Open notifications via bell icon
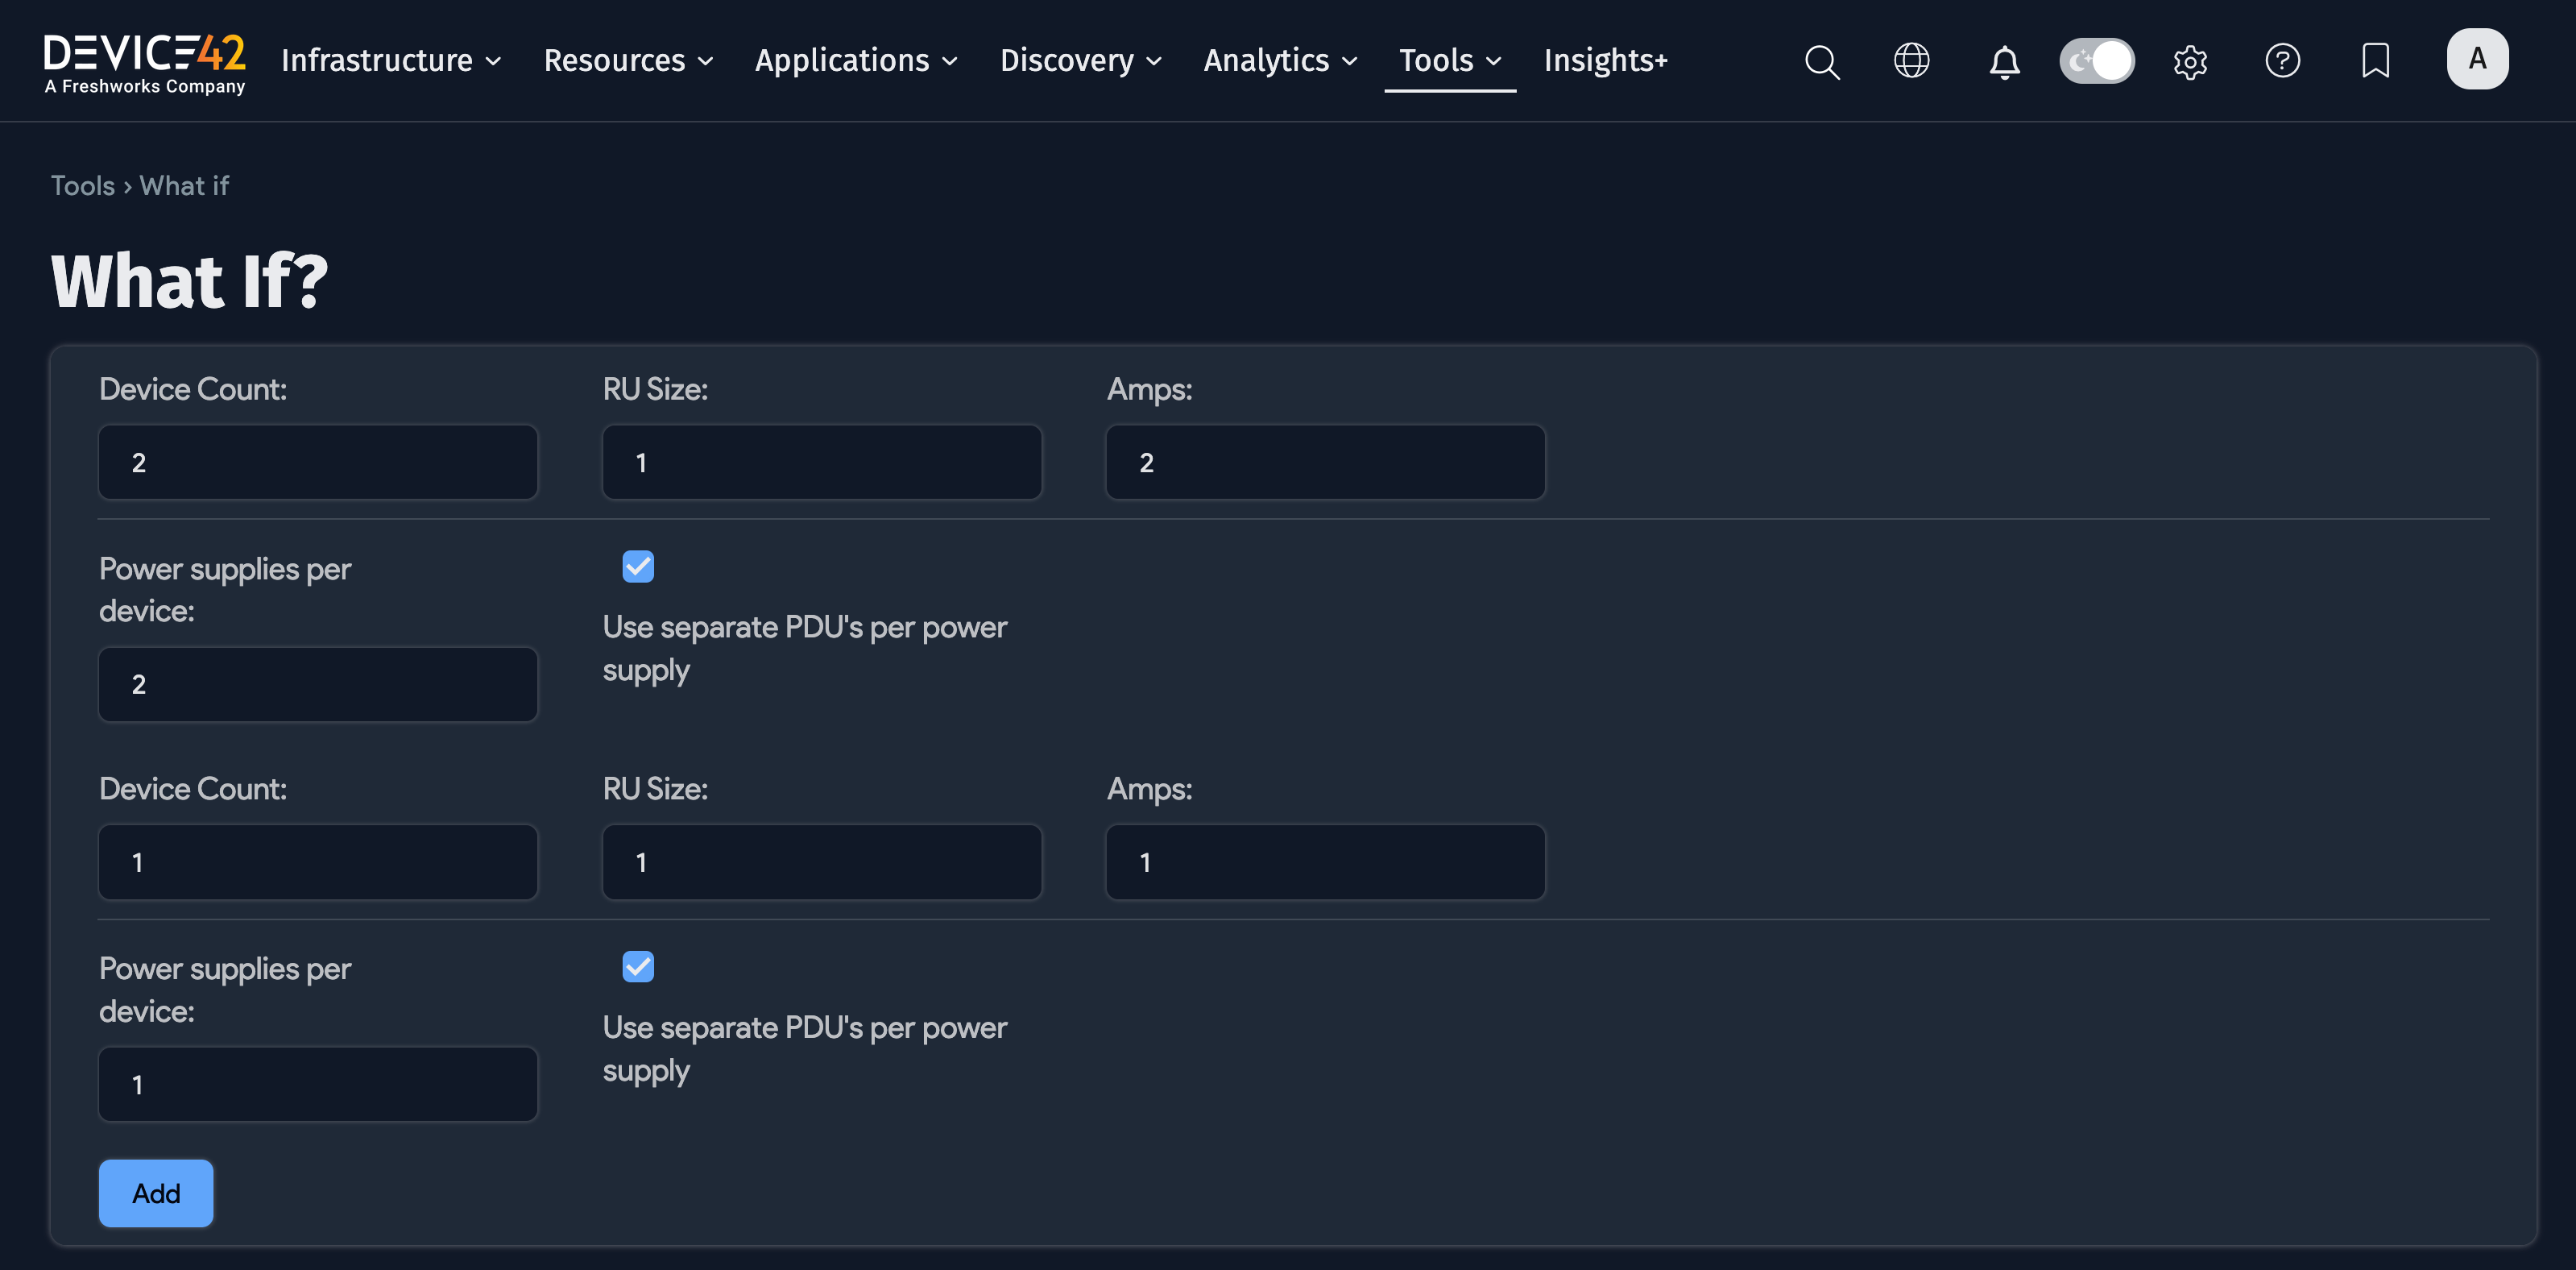 tap(2004, 61)
